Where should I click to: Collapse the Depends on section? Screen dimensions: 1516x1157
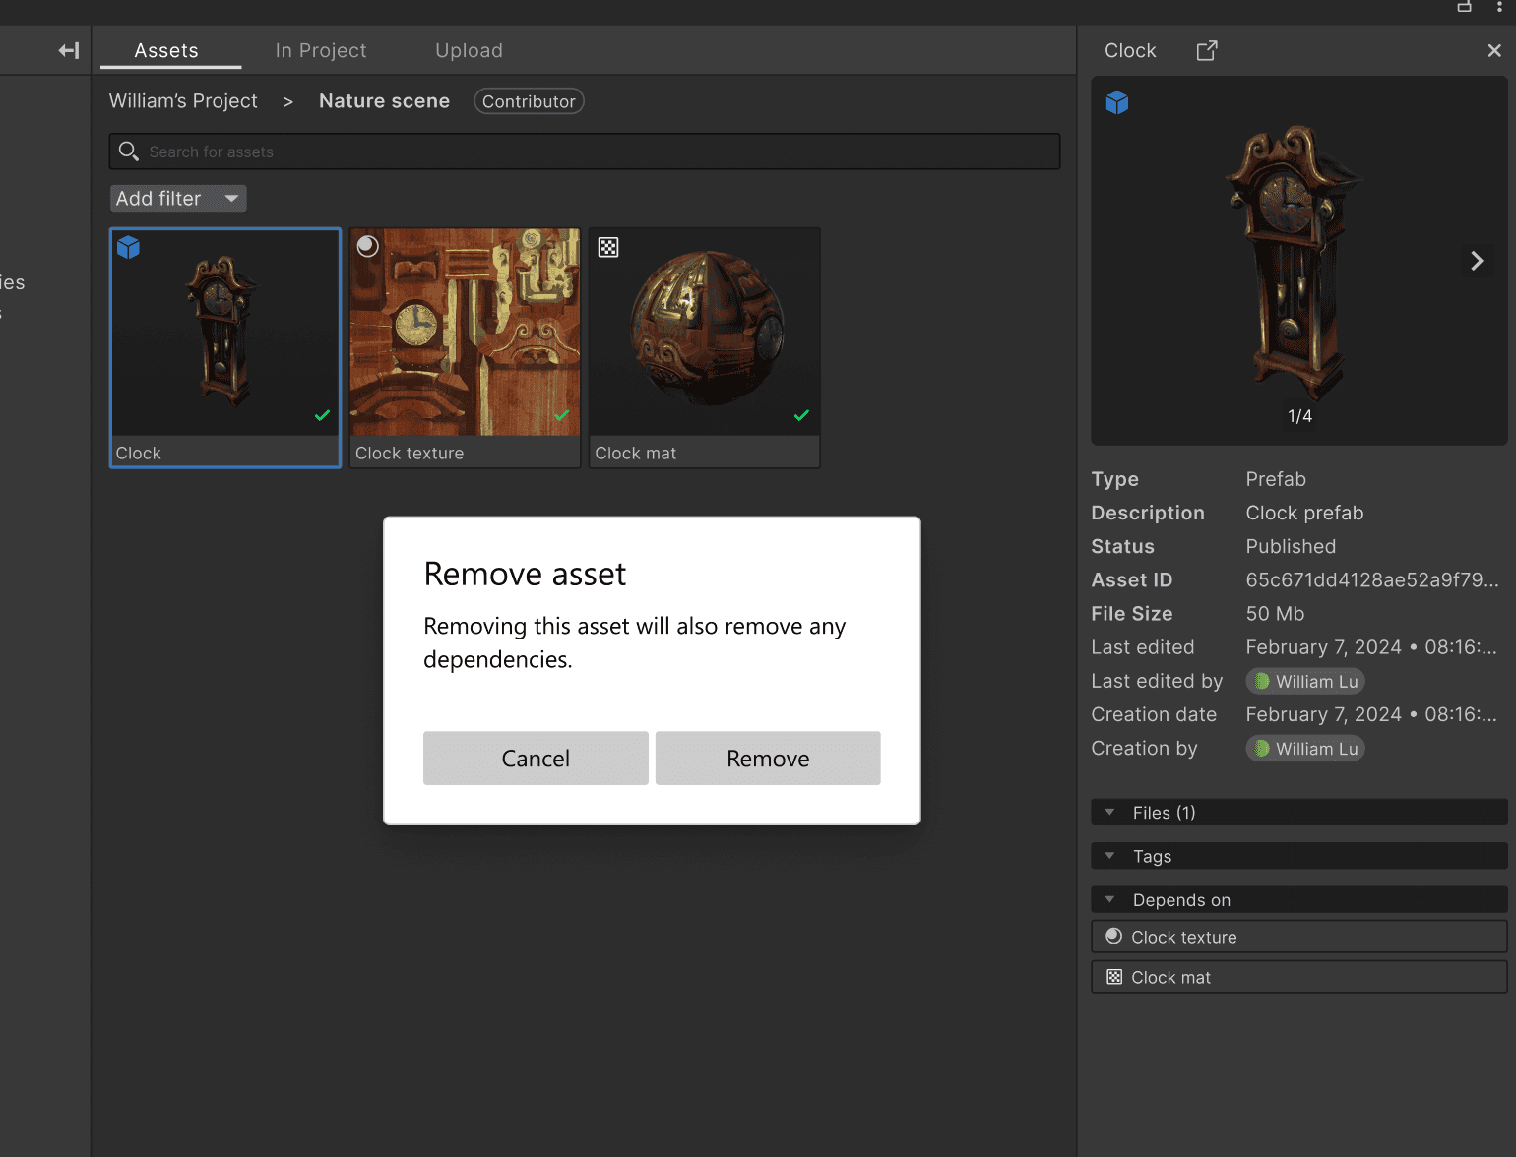coord(1110,899)
